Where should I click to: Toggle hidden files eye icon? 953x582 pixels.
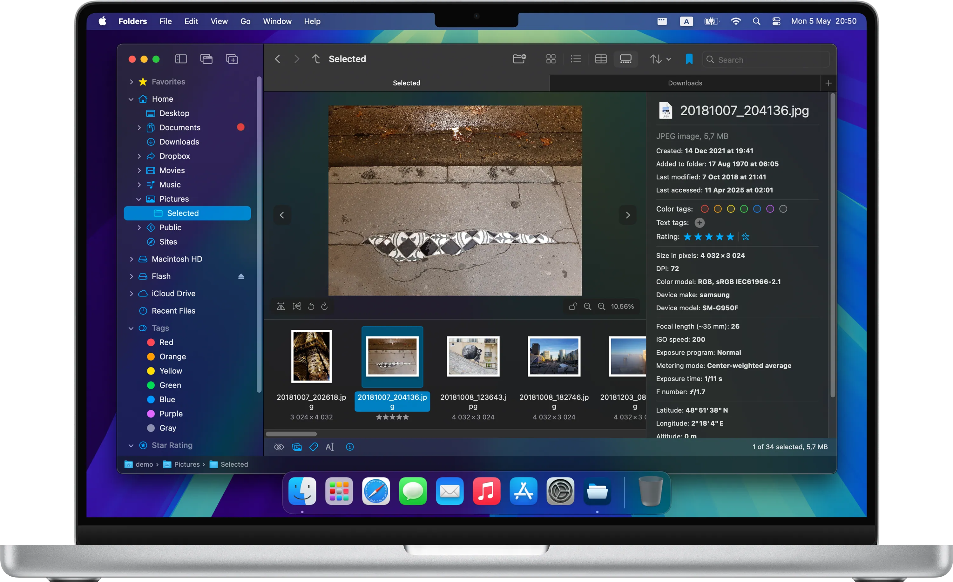(279, 447)
